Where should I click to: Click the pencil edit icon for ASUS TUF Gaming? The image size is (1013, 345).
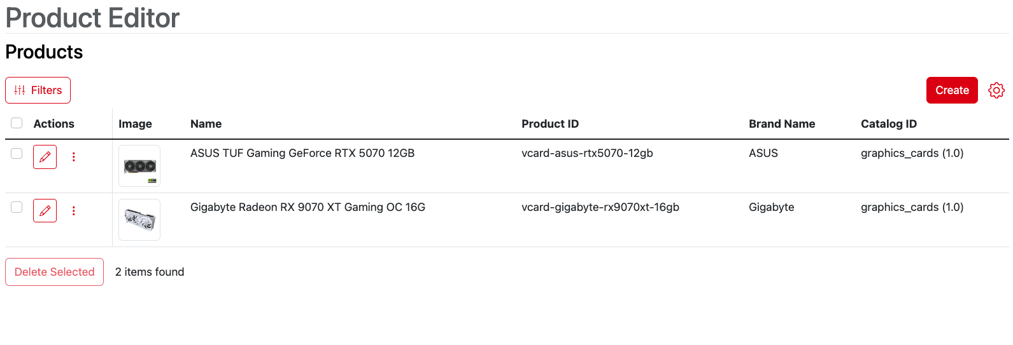coord(45,157)
